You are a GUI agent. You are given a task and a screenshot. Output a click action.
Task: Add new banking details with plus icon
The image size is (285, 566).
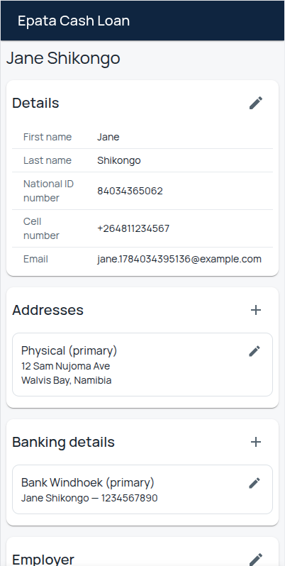256,442
